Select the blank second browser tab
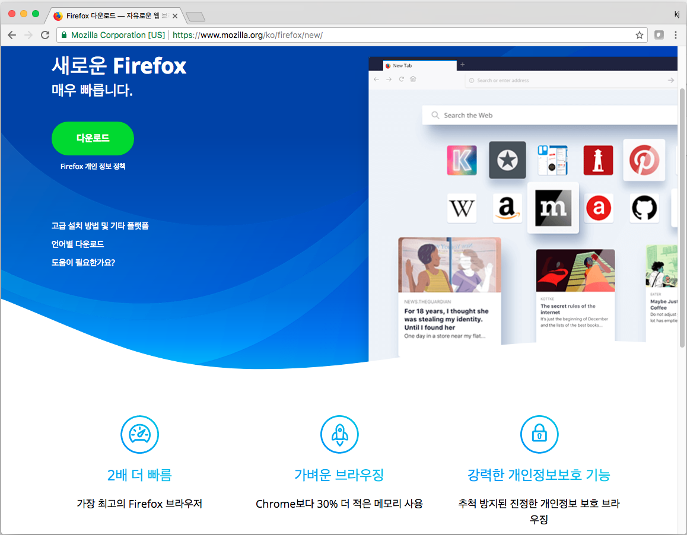The height and width of the screenshot is (535, 687). click(x=196, y=17)
